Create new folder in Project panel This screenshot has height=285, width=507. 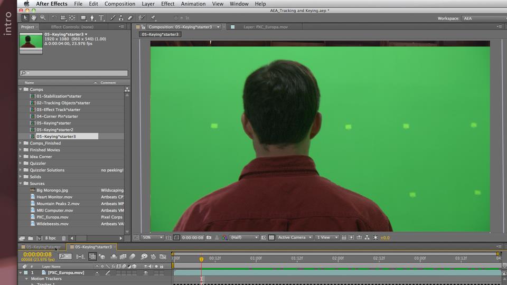(31, 238)
